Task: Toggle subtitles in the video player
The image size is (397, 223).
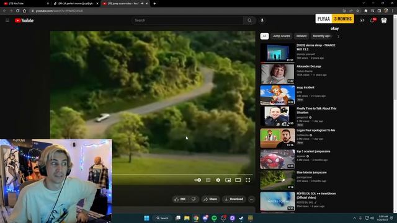Action: pos(208,180)
